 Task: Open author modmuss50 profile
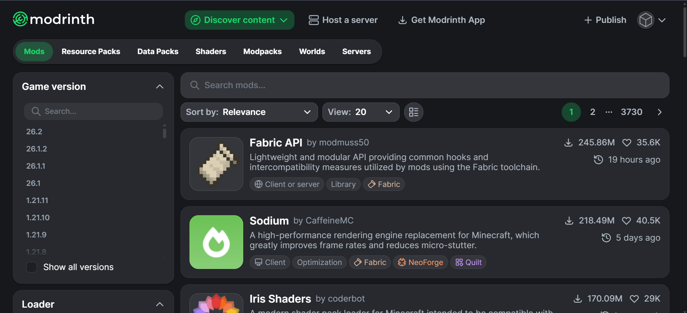point(344,143)
